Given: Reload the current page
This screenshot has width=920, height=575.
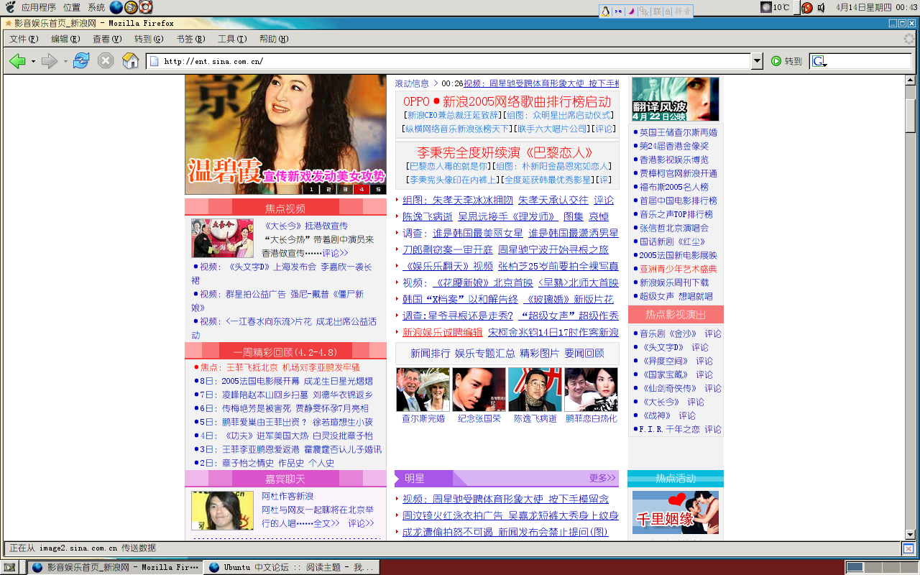Looking at the screenshot, I should click(81, 61).
